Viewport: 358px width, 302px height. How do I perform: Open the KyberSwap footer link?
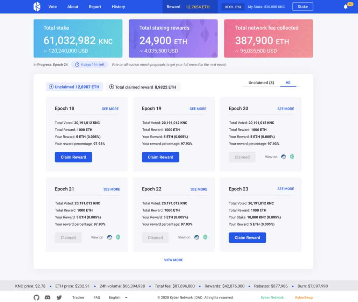[304, 297]
